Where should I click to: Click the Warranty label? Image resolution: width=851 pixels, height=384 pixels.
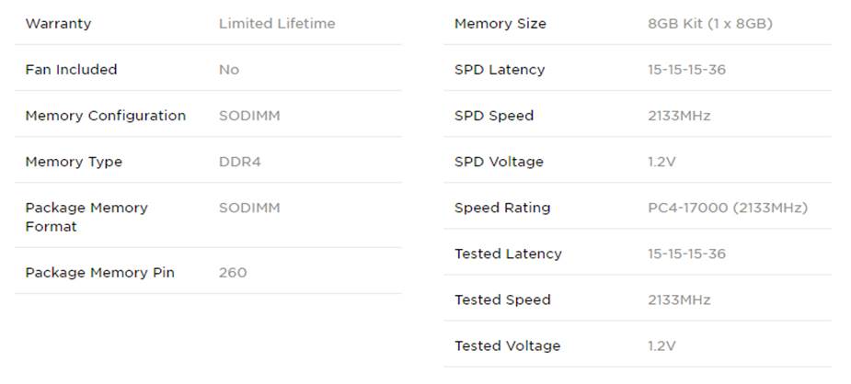tap(58, 24)
